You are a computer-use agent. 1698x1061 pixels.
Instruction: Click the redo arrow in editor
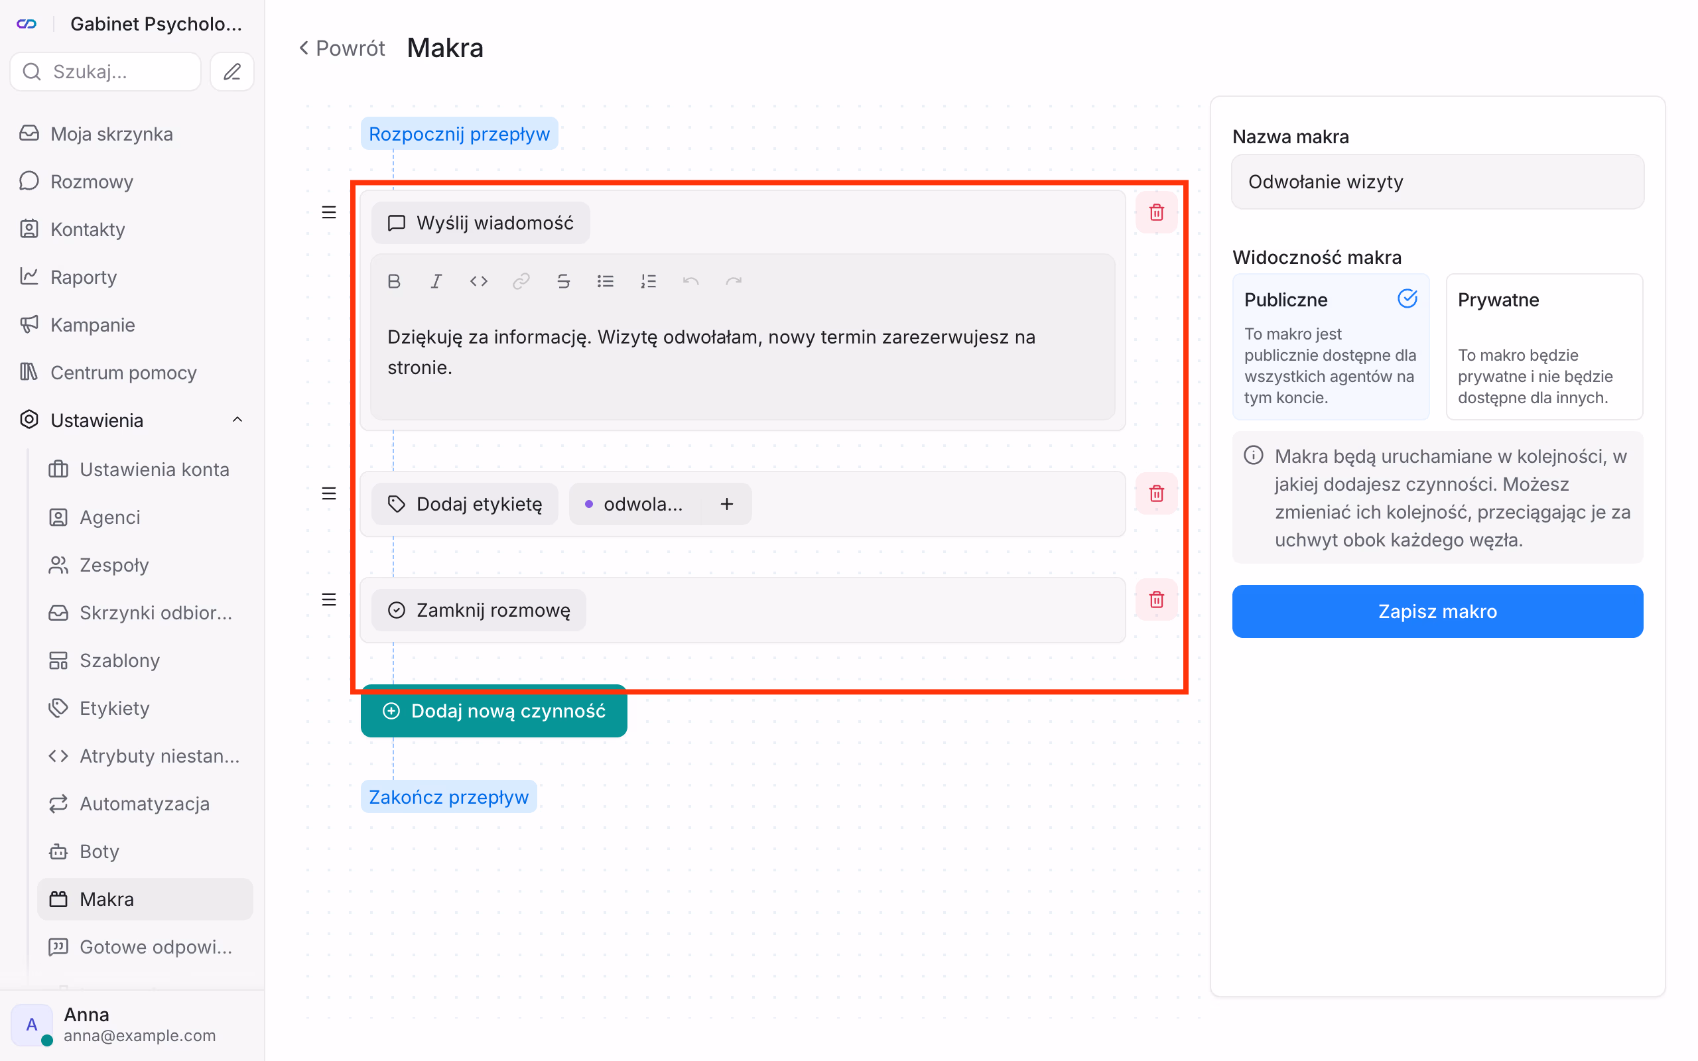[x=733, y=281]
